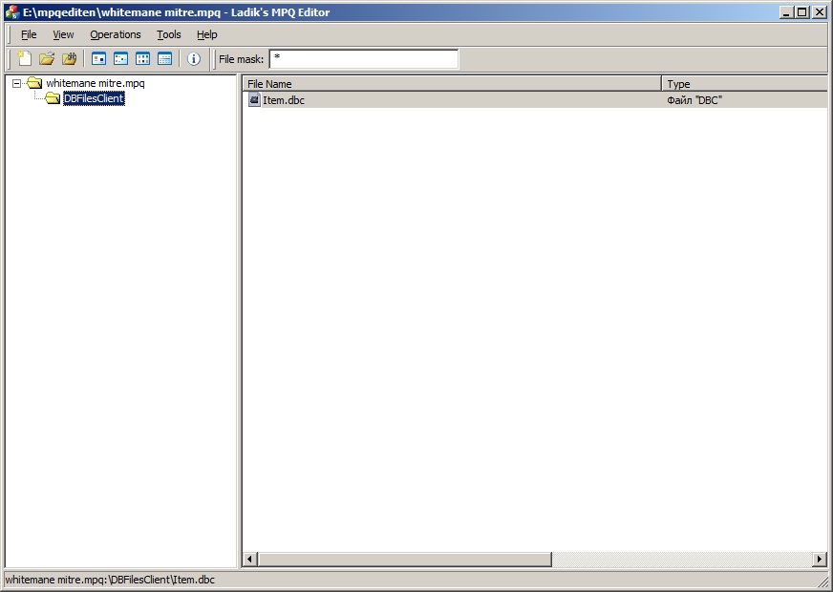This screenshot has height=592, width=833.
Task: Sort by the Type column header
Action: [x=743, y=84]
